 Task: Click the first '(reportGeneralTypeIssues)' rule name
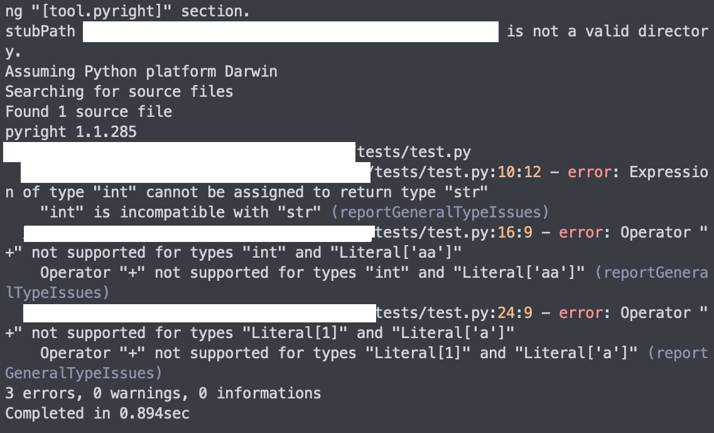pyautogui.click(x=440, y=212)
